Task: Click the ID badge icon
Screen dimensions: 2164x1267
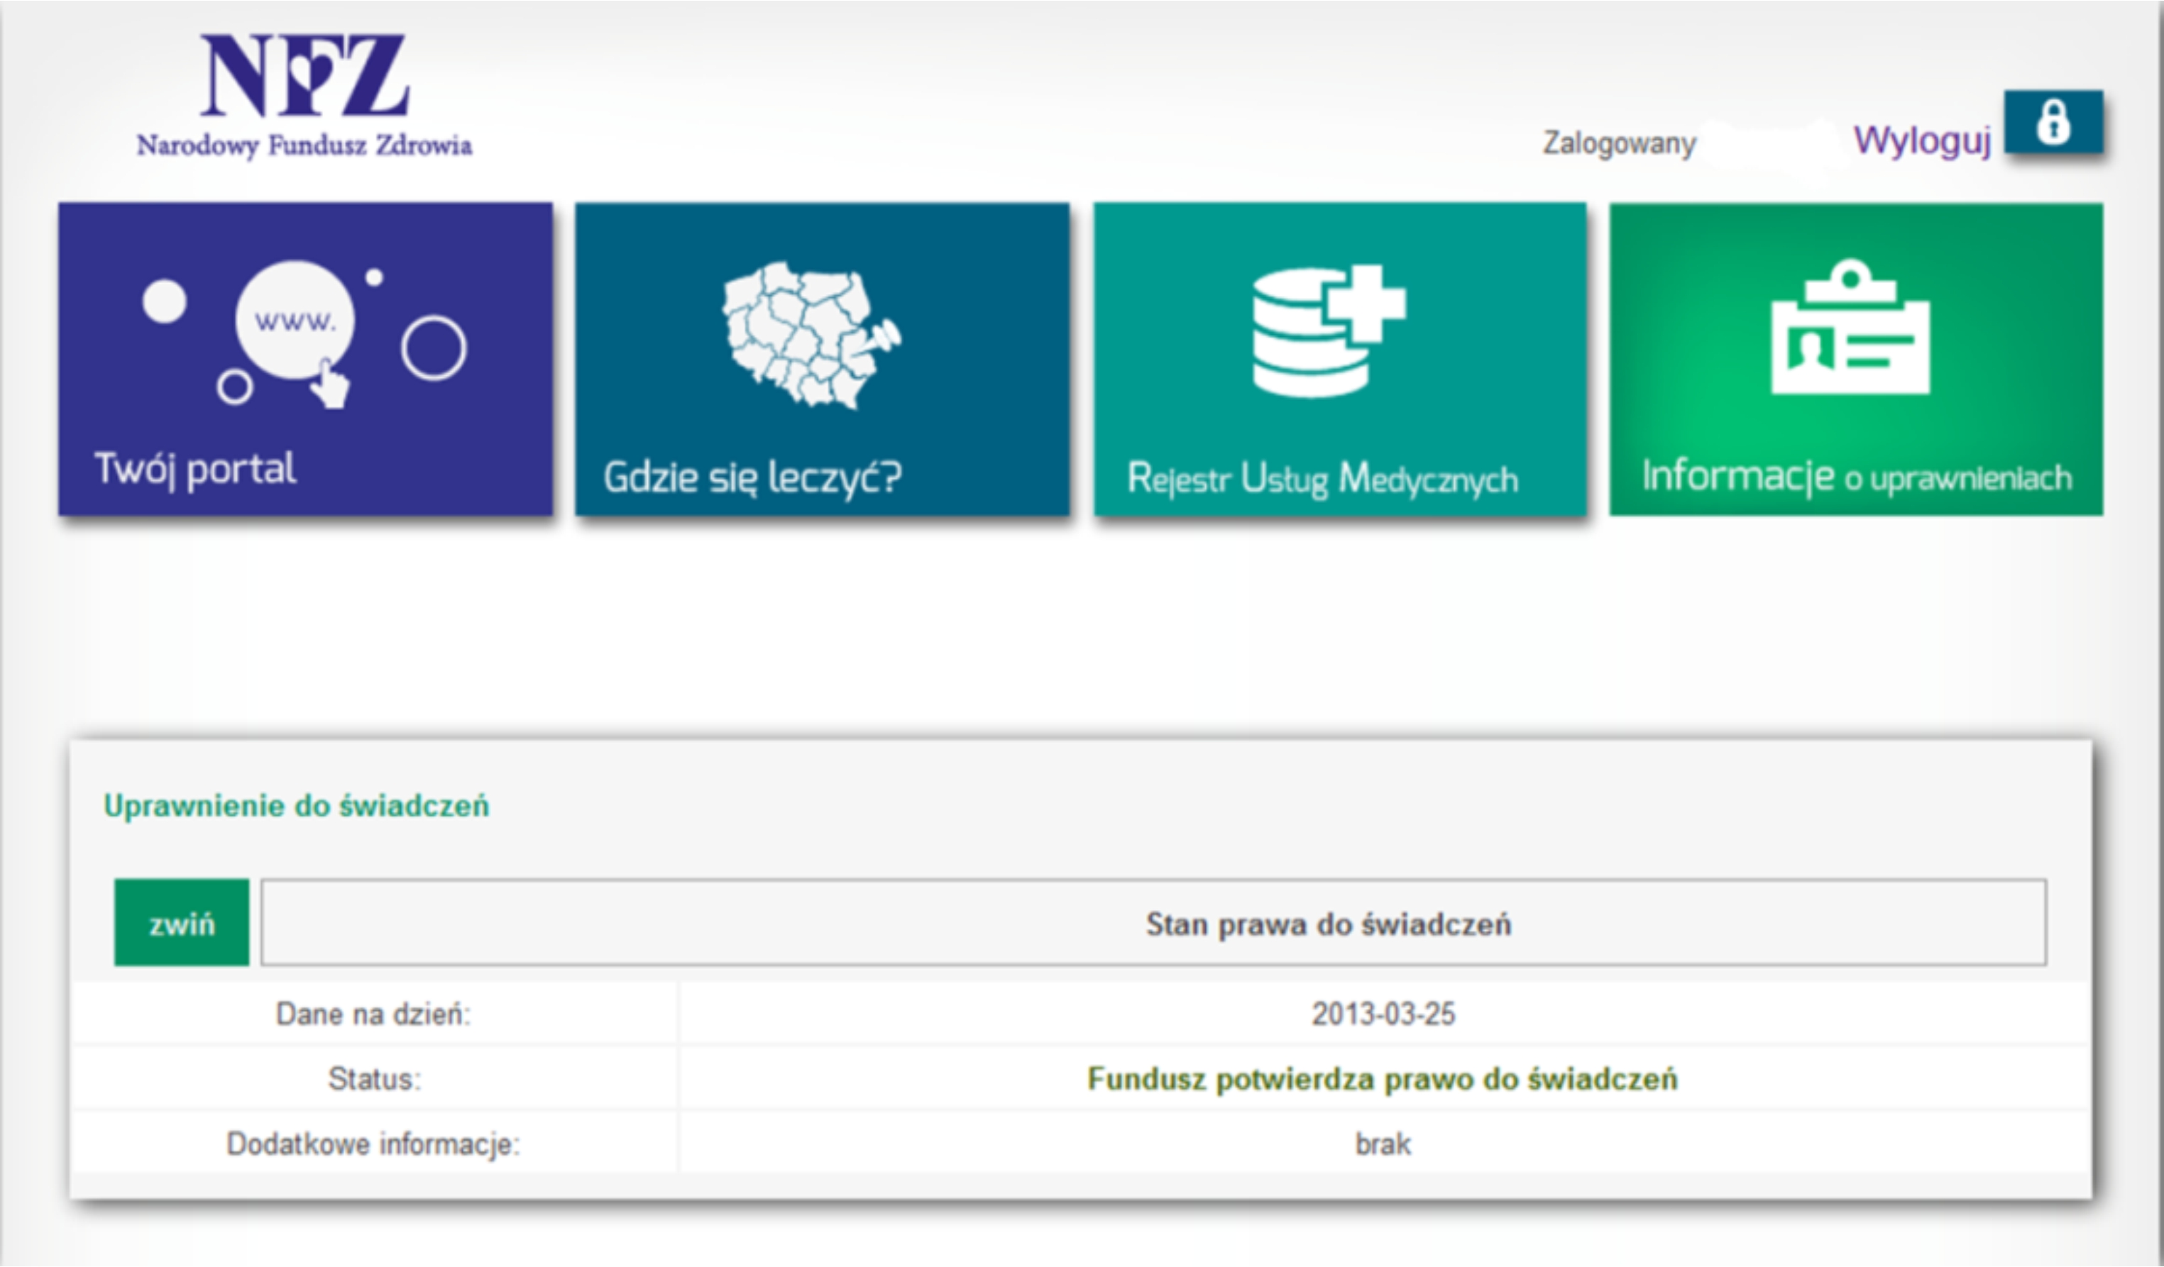Action: [x=1850, y=327]
